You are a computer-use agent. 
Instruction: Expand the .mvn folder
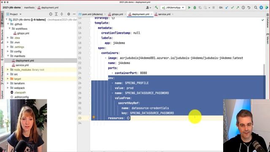tap(8, 42)
